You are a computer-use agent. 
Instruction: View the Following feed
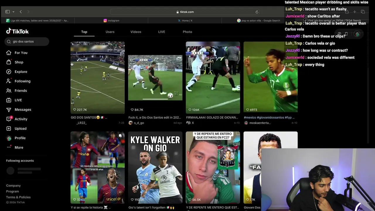[x=18, y=81]
